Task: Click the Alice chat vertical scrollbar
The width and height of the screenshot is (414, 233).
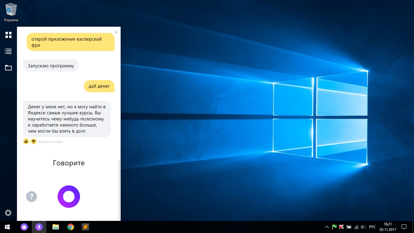Action: click(x=119, y=188)
